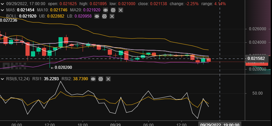Click the UB value 0.022882
This screenshot has height=126, width=272.
(56, 16)
